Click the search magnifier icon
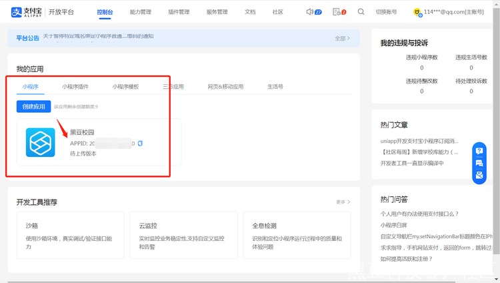This screenshot has width=500, height=283. (361, 12)
